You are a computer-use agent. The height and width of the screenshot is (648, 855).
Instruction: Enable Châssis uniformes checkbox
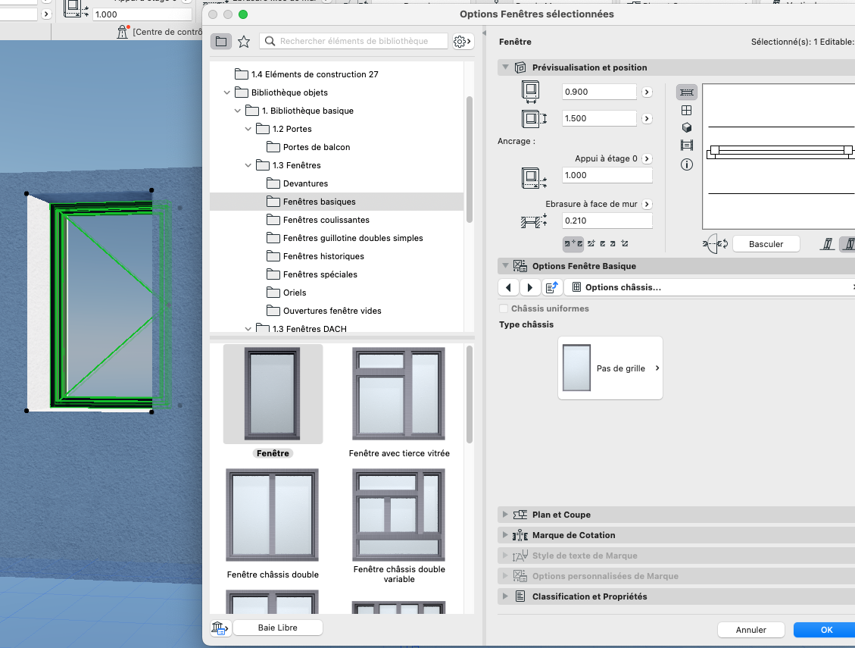pyautogui.click(x=504, y=308)
